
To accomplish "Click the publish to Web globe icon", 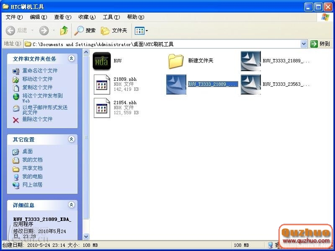I will pos(16,97).
